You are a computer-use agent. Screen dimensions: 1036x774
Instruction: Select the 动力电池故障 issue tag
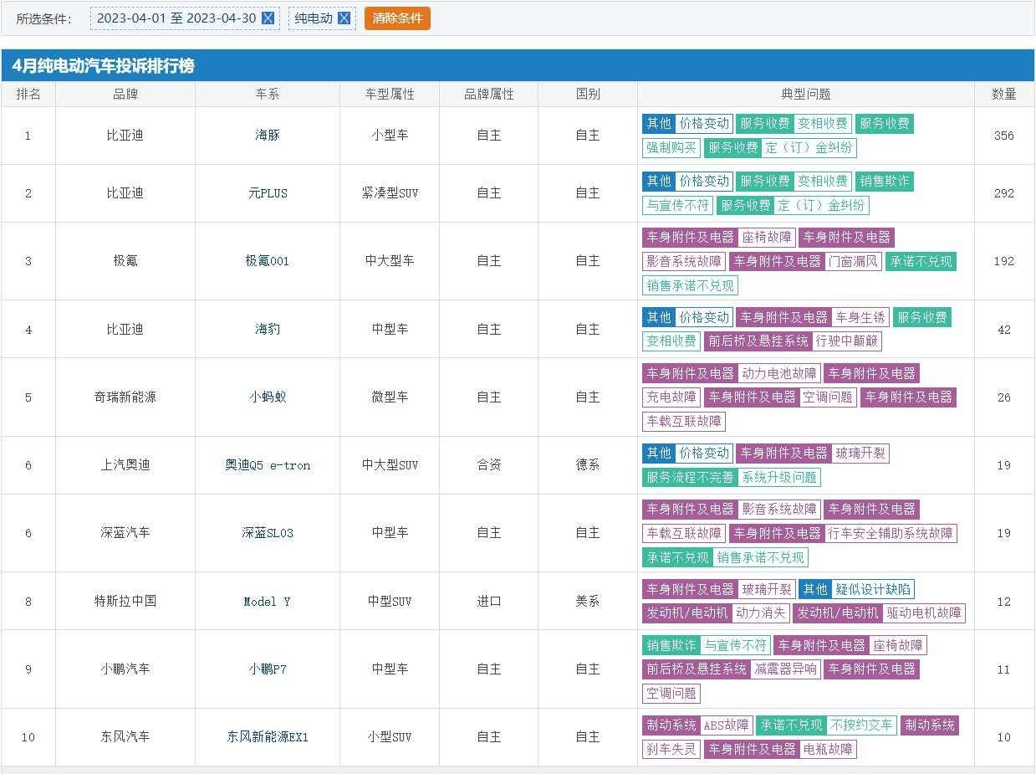pyautogui.click(x=779, y=374)
